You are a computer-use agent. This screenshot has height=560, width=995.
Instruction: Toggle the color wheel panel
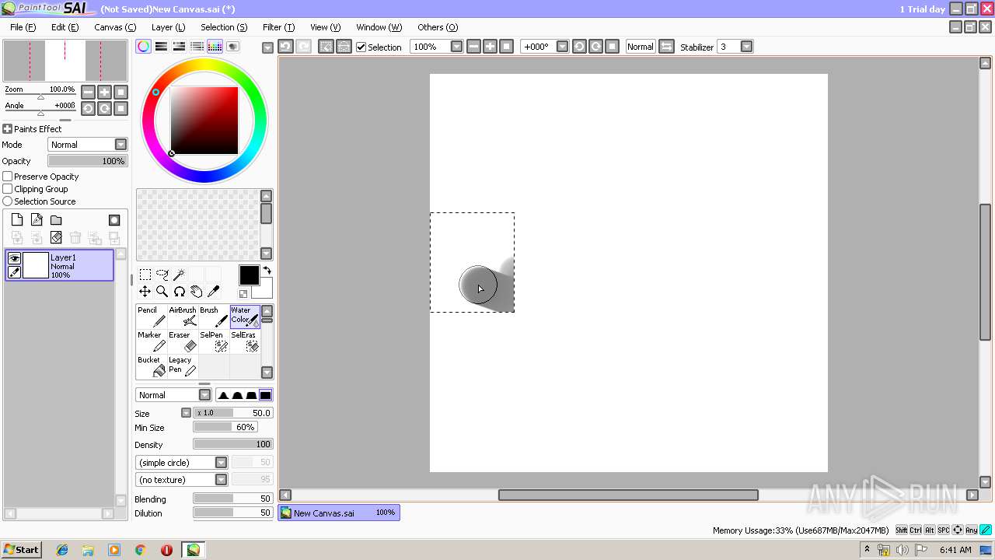144,47
